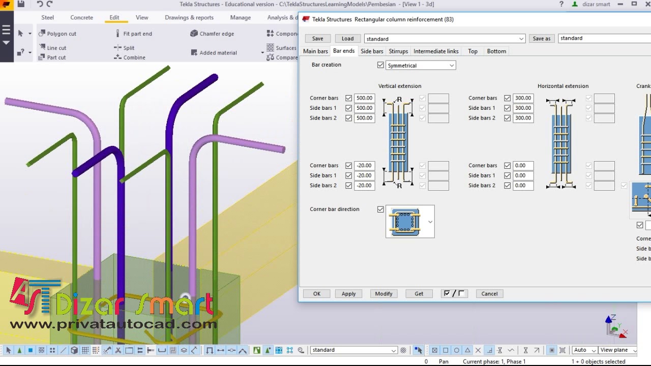Screen dimensions: 651x366
Task: Click the Modify button
Action: coord(383,294)
